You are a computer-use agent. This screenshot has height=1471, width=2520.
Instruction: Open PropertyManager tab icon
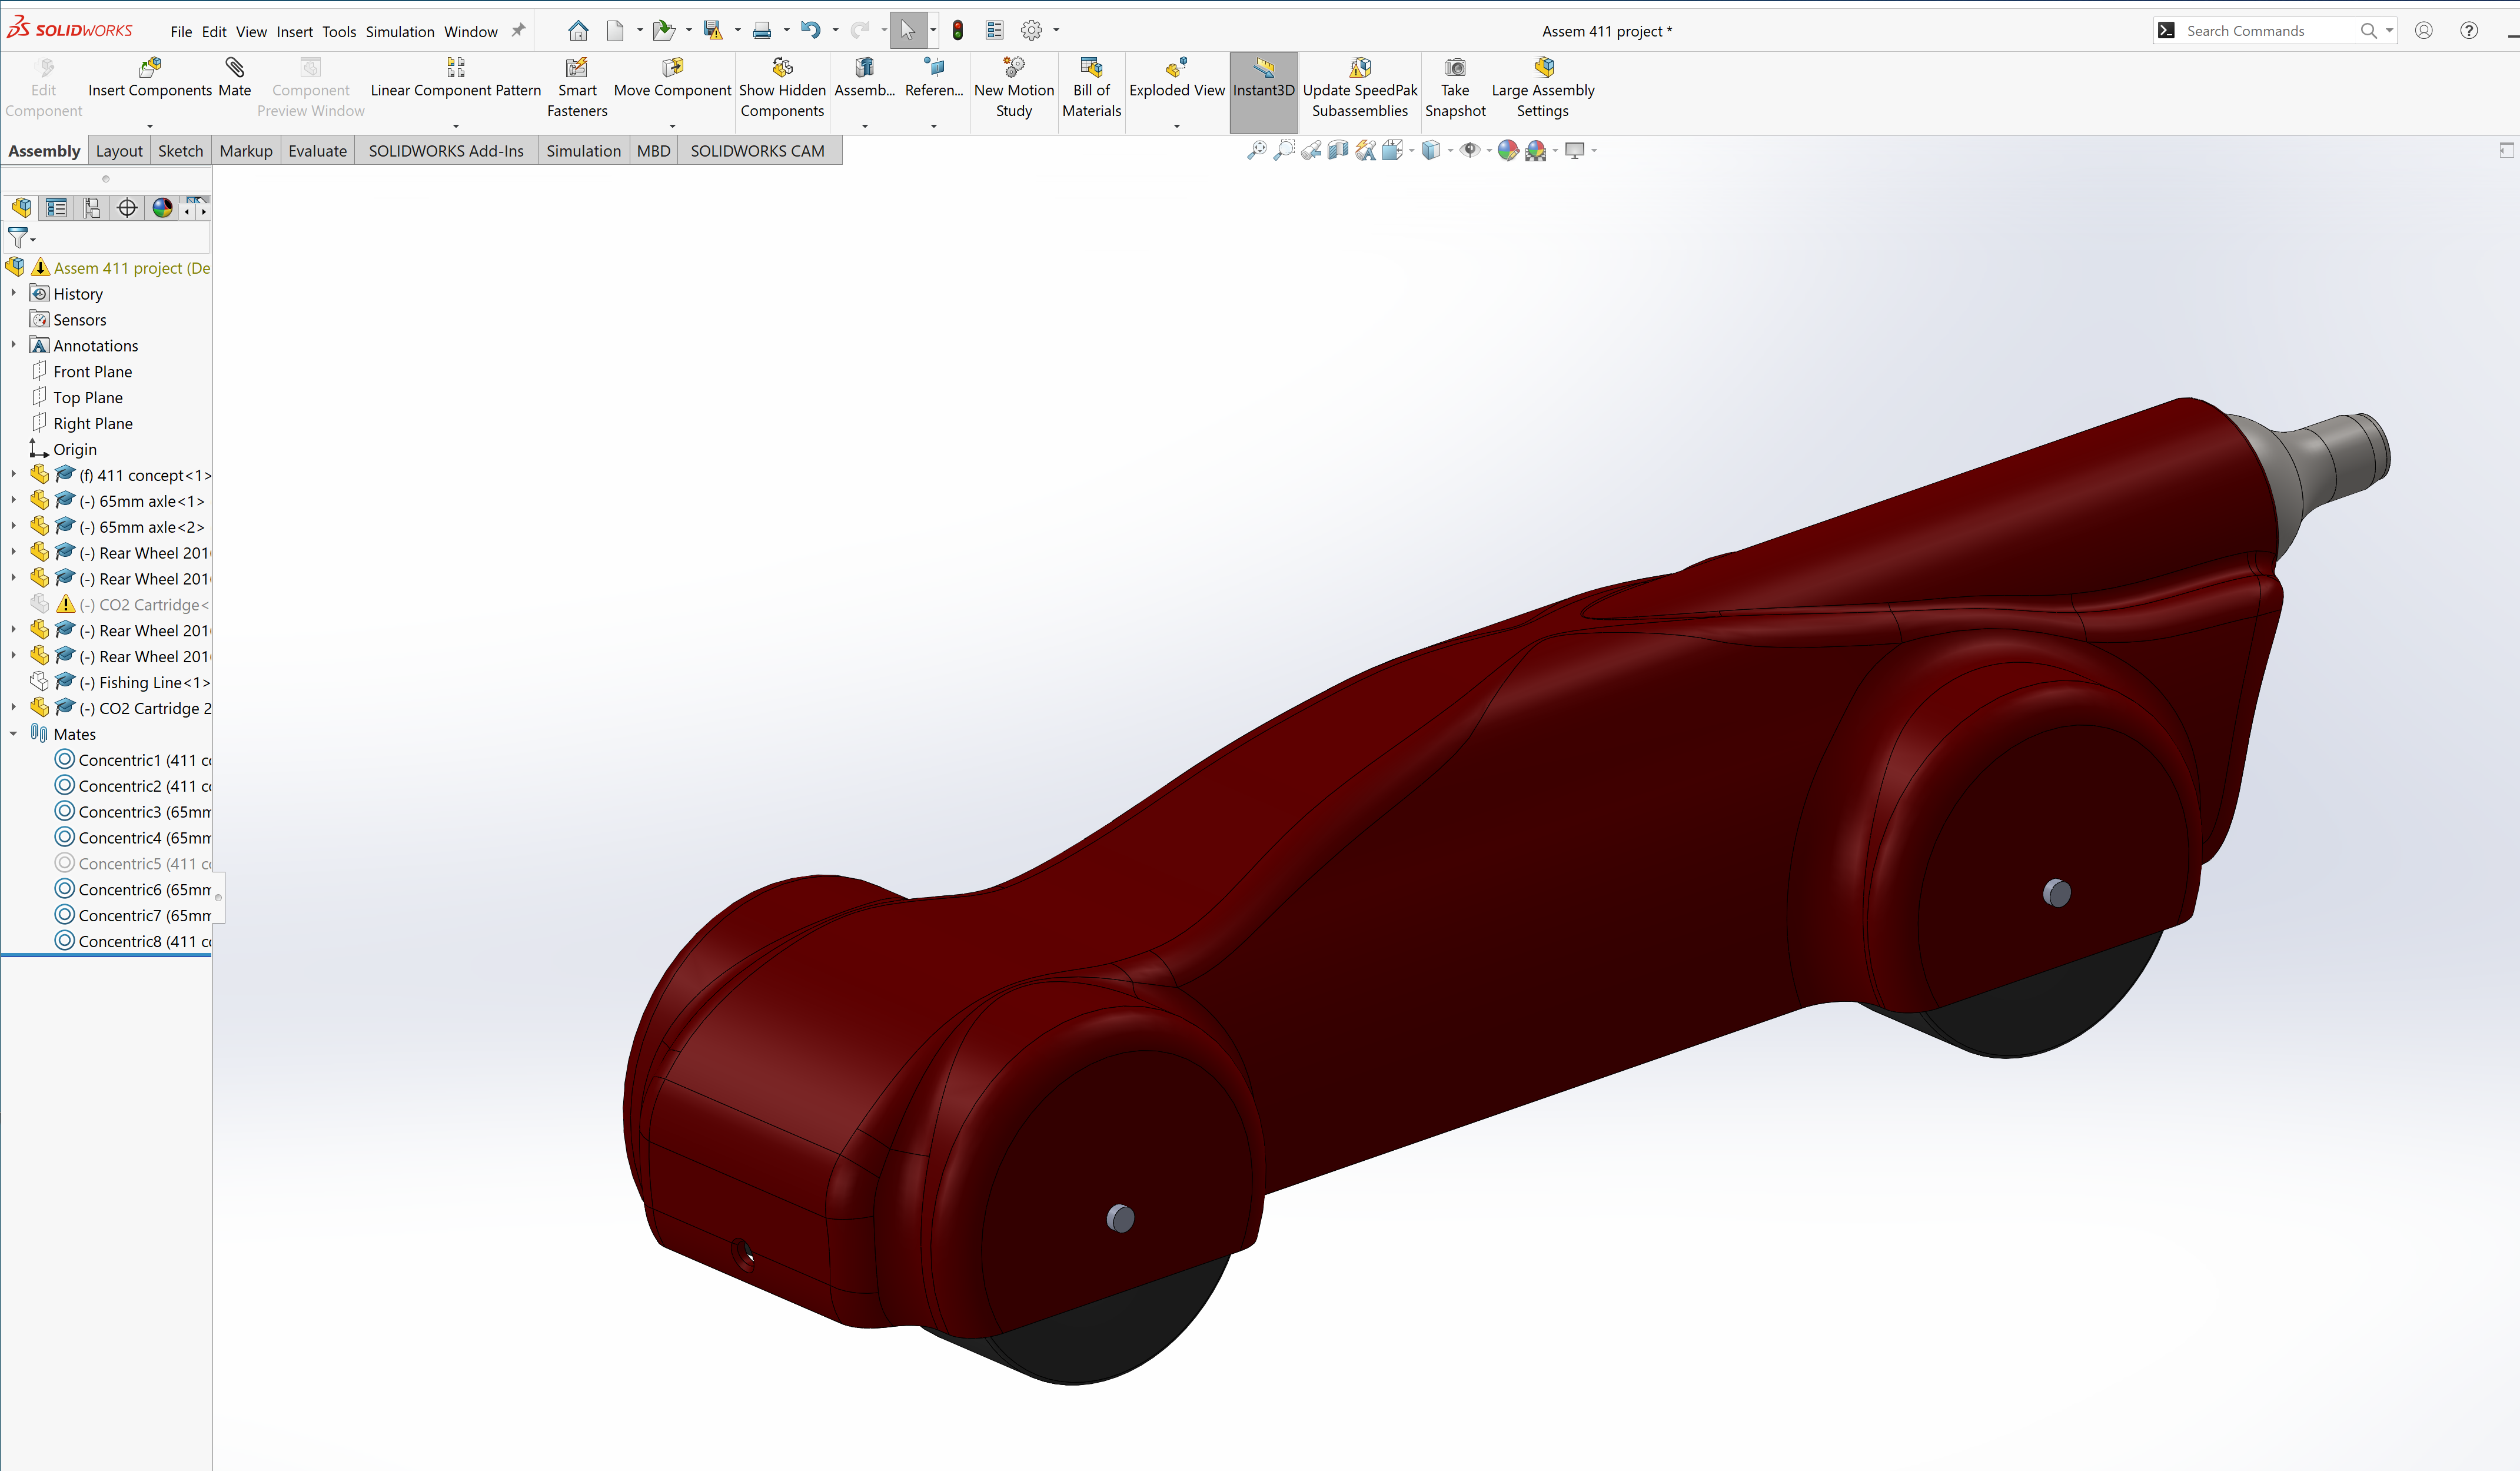[x=56, y=208]
